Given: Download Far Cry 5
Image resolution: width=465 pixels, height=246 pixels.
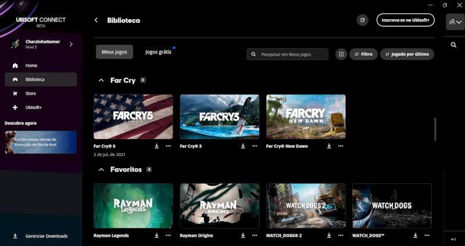Looking at the screenshot, I should pyautogui.click(x=156, y=146).
